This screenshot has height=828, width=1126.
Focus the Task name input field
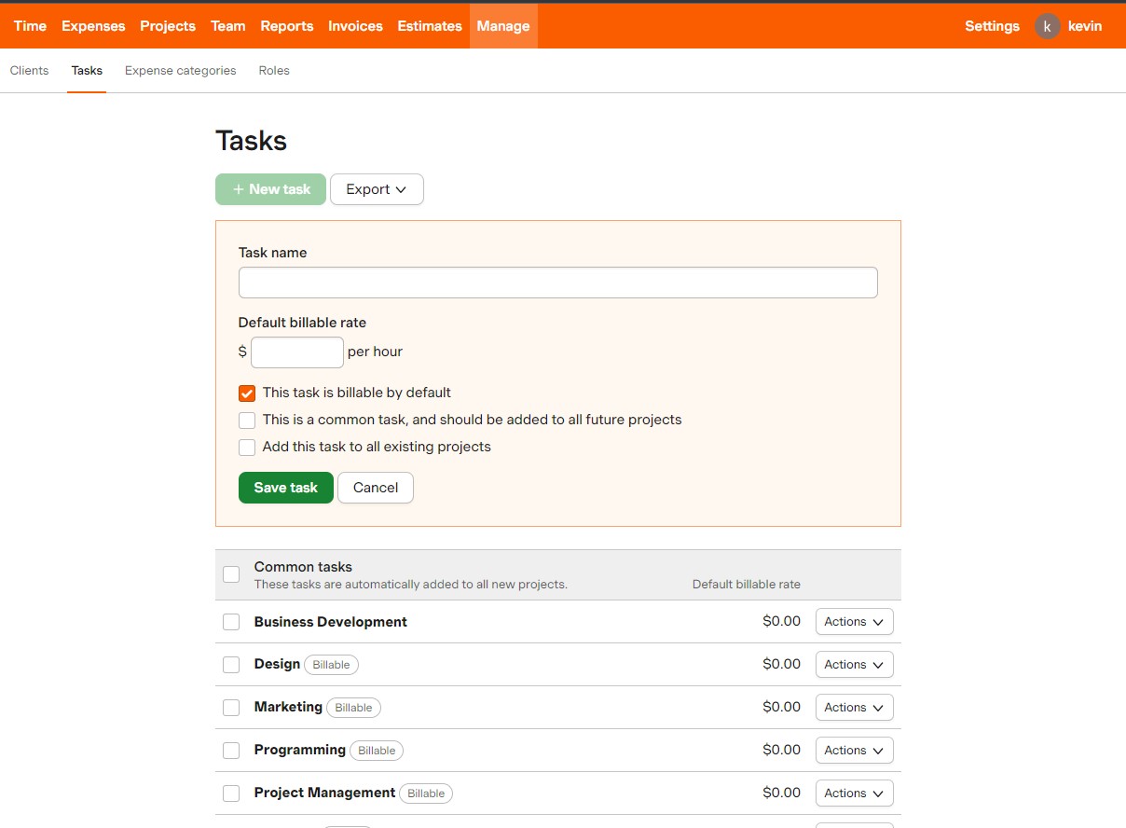click(x=557, y=283)
